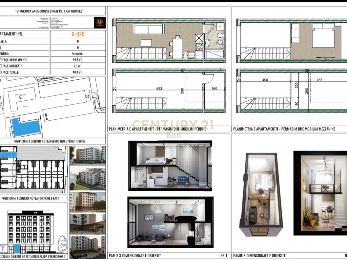Open the upper 3D section view with the bedroom

[170, 166]
